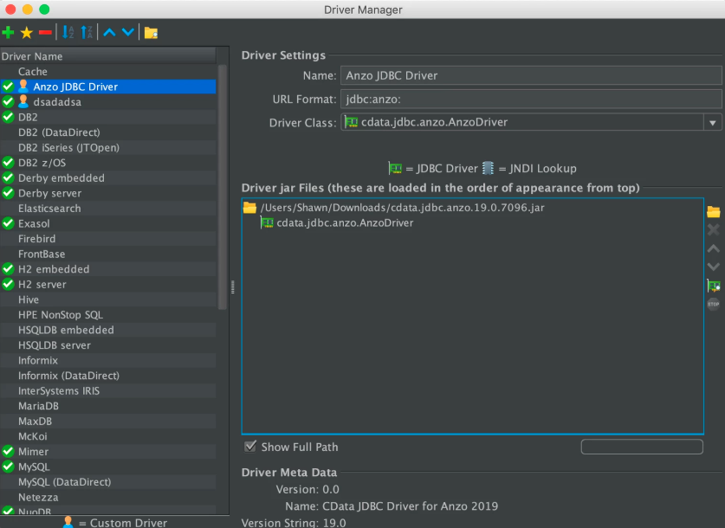Sort driver list A-Z
This screenshot has width=725, height=528.
pyautogui.click(x=67, y=32)
